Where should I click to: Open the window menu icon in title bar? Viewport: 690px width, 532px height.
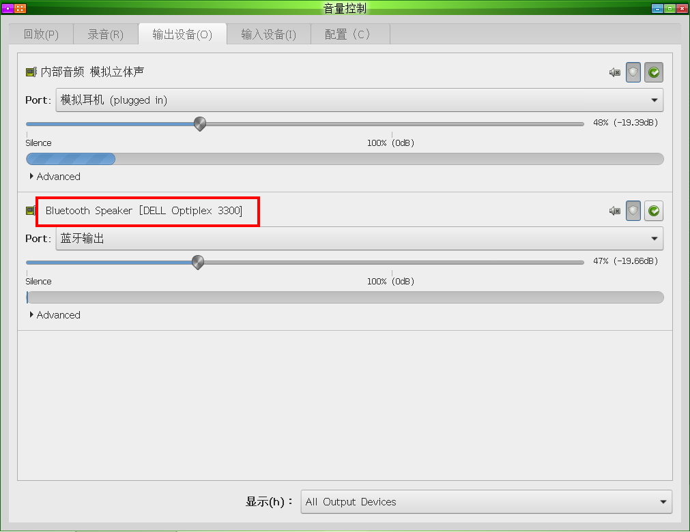click(8, 8)
